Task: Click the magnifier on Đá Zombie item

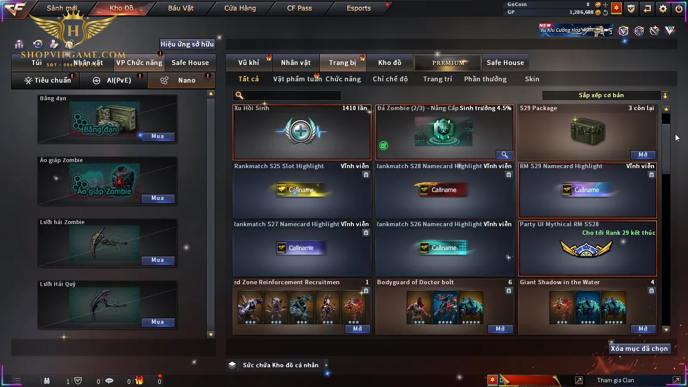Action: (504, 154)
